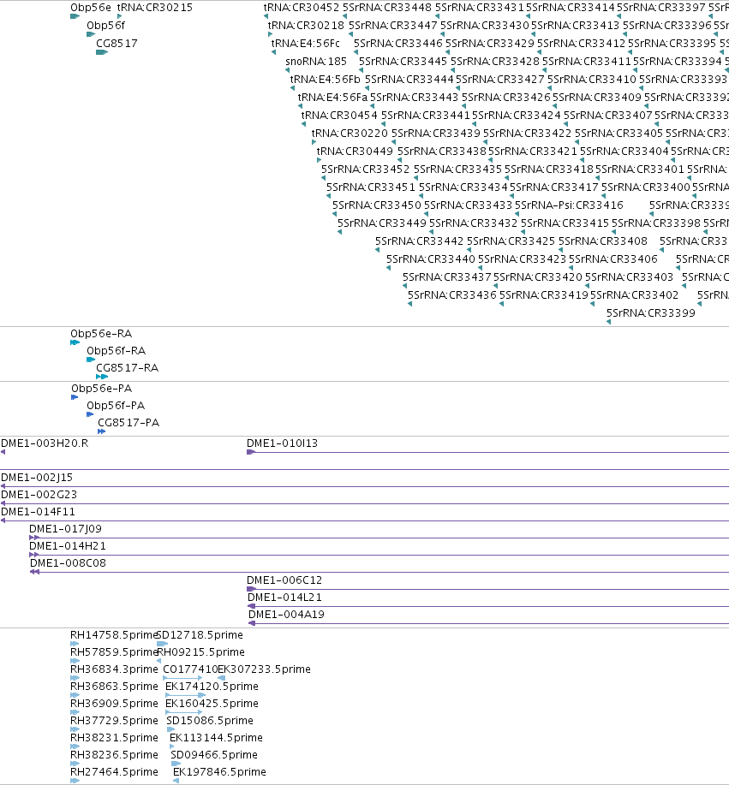Click the CO177410 EST span glyph

coord(182,678)
